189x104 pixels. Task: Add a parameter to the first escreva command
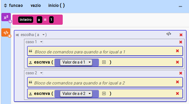click(x=104, y=62)
